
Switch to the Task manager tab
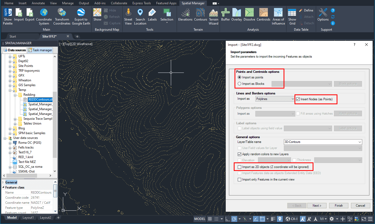[40, 50]
